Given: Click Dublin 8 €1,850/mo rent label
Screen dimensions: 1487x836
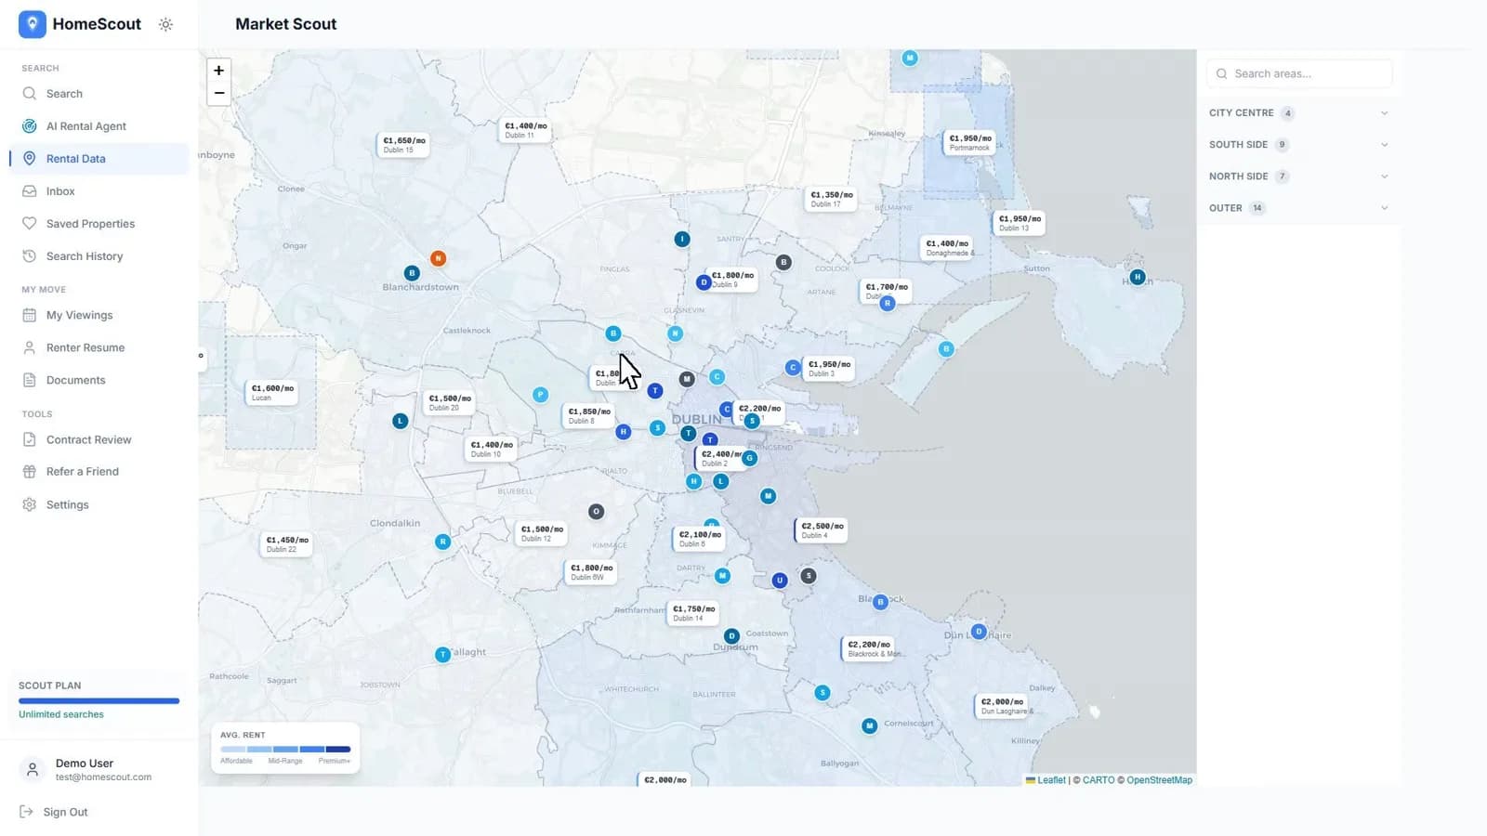Looking at the screenshot, I should (589, 415).
